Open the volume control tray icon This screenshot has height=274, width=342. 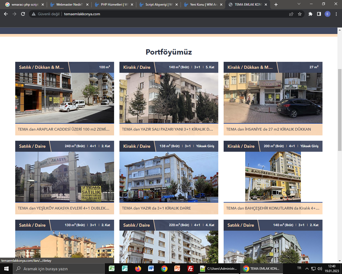(x=320, y=269)
